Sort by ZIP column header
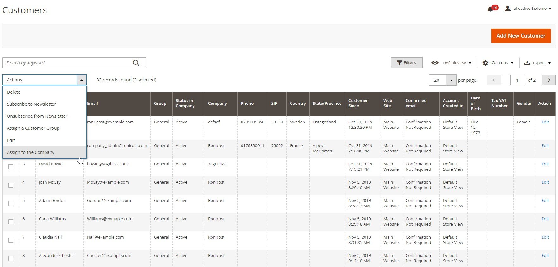This screenshot has width=558, height=267. coord(277,104)
